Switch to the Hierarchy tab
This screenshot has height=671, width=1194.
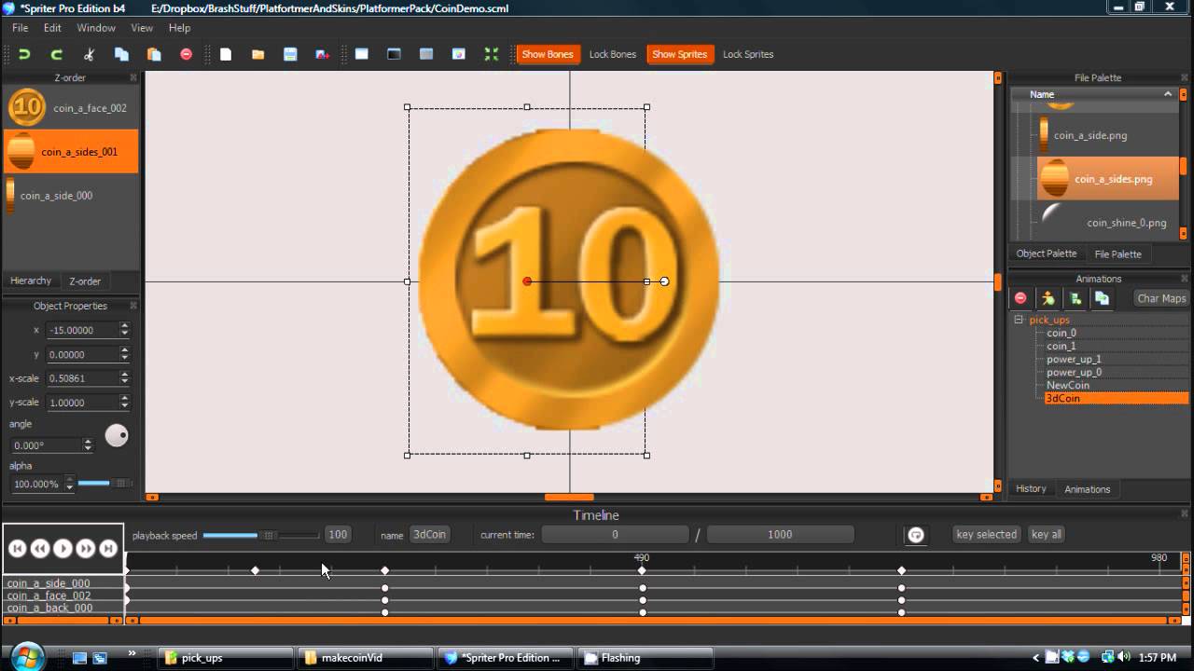31,281
